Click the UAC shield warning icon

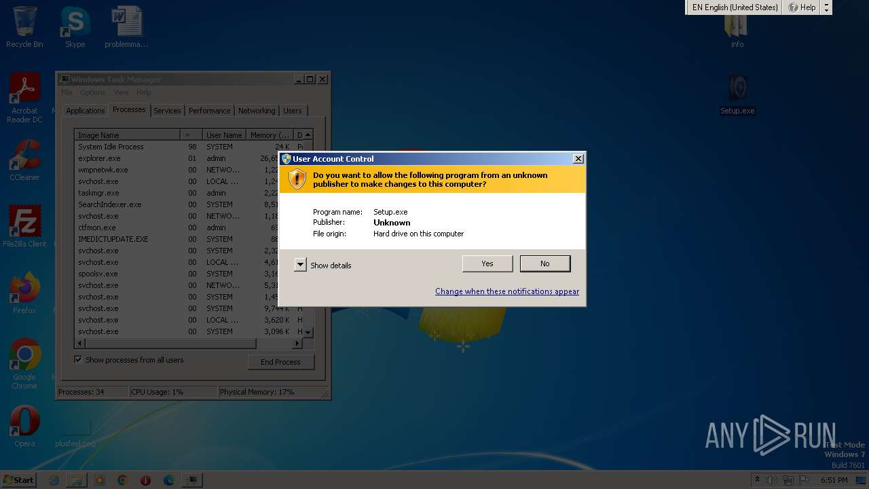pos(297,179)
